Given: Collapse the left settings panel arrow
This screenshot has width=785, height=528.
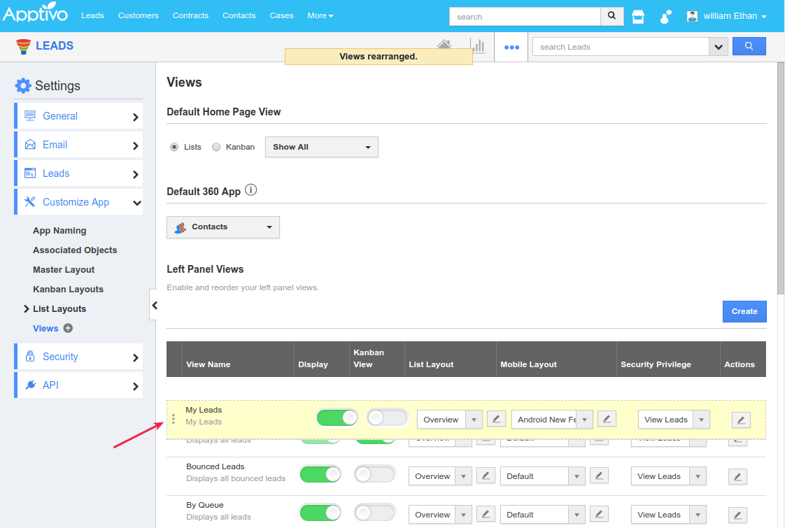Looking at the screenshot, I should click(155, 306).
